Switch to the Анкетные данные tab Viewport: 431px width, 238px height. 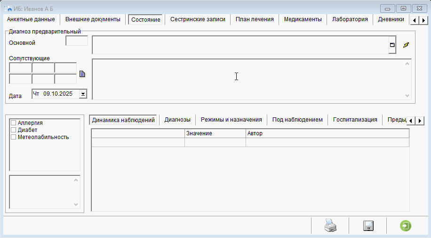(31, 19)
